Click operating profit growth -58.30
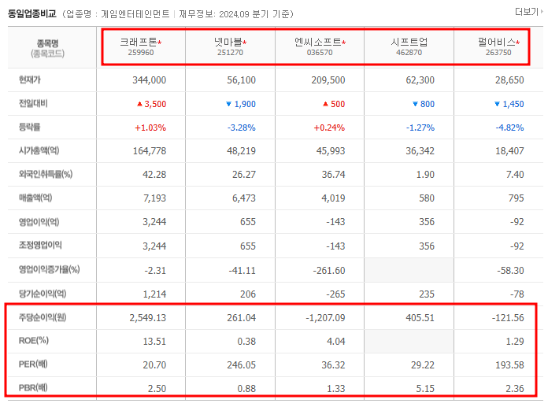This screenshot has height=407, width=548. coord(511,271)
